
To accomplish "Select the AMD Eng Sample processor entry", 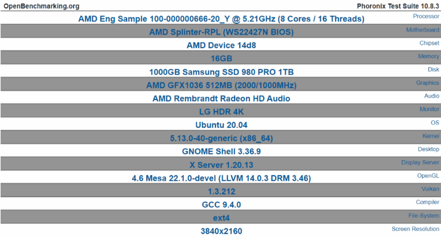I will point(221,19).
